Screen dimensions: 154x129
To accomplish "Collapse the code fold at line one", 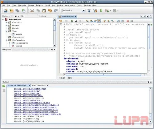I will tap(61, 24).
